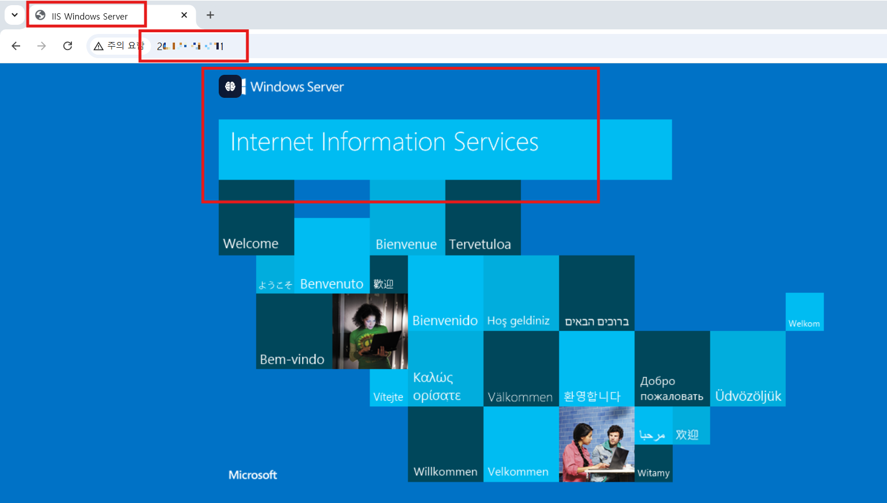This screenshot has width=887, height=503.
Task: Click the Välkommen tile
Action: pyautogui.click(x=521, y=368)
